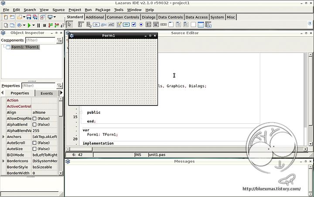Expand the BorderIcons property node

(x=3, y=161)
